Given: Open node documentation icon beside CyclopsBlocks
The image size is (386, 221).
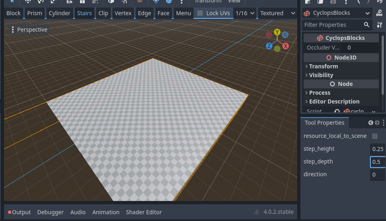Looking at the screenshot, I should coord(379,13).
